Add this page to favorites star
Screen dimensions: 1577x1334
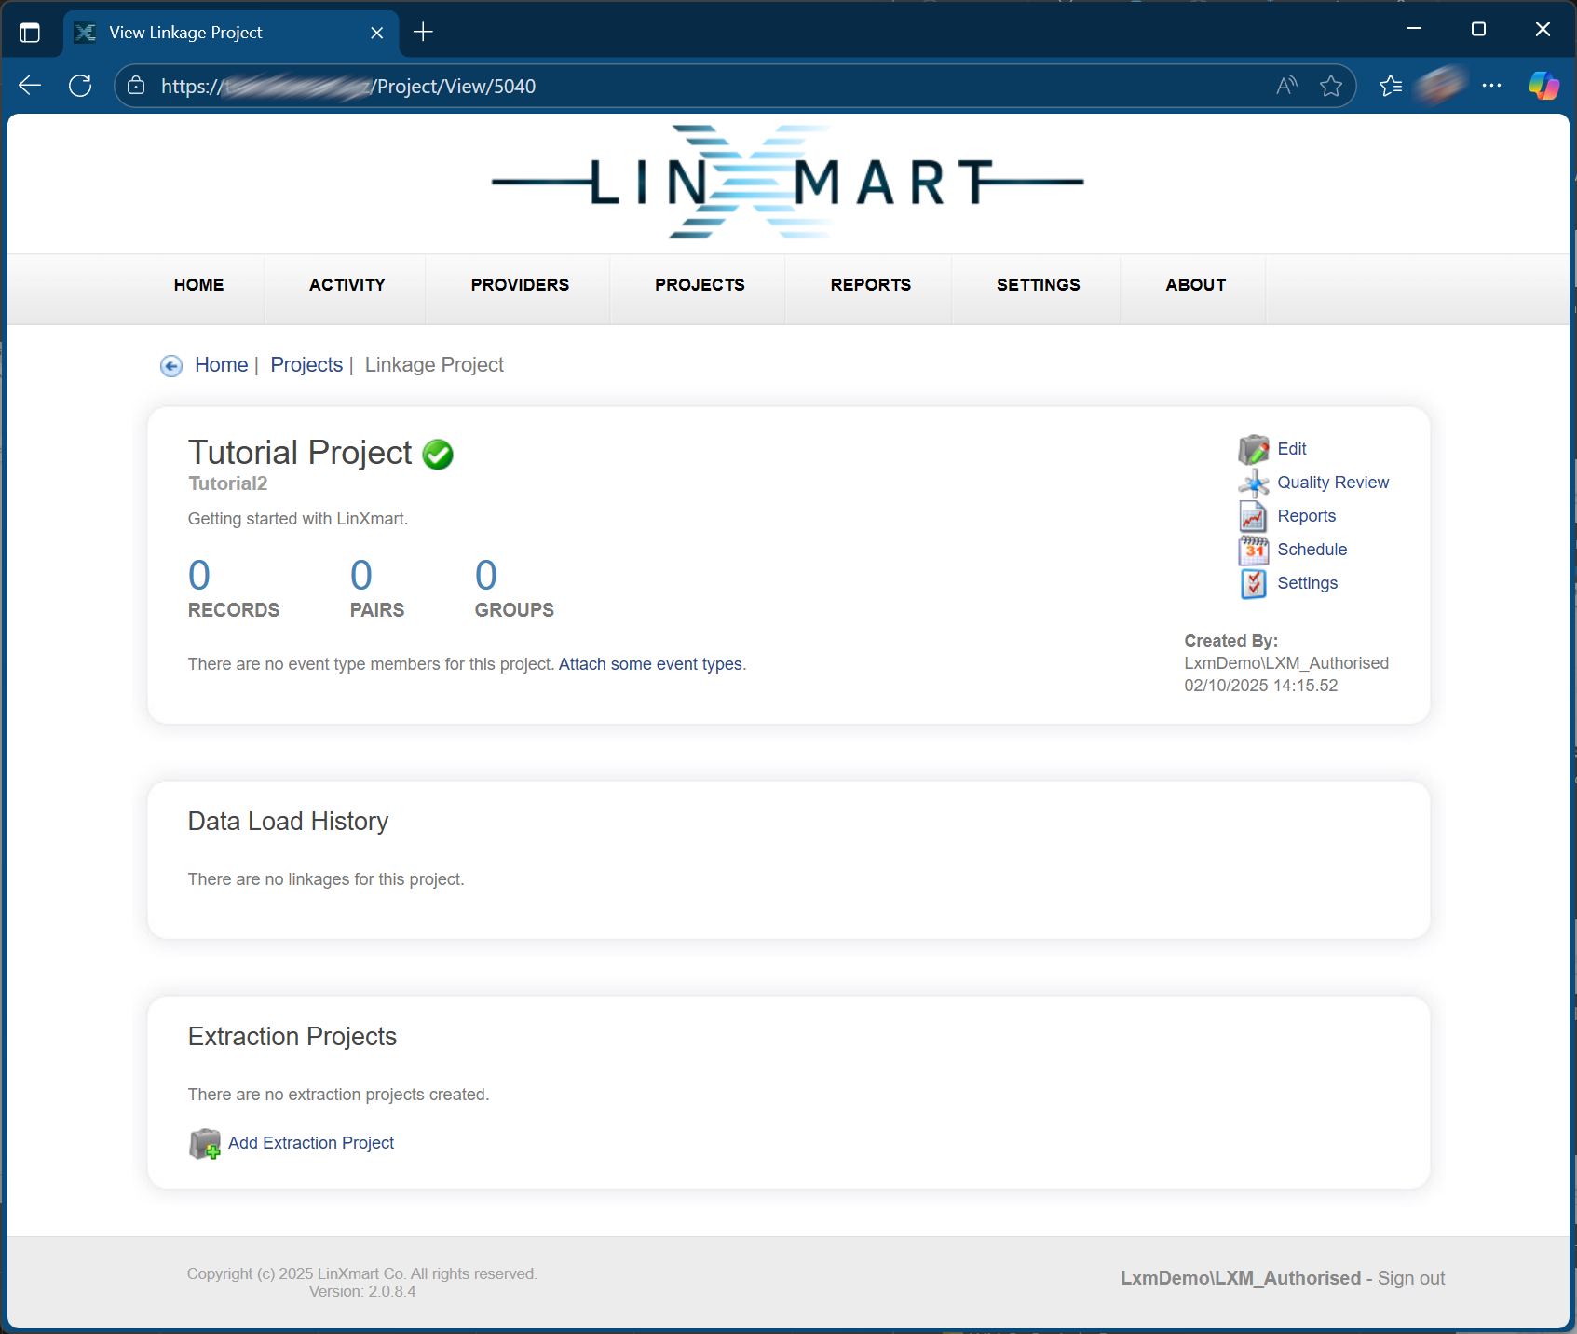1330,86
